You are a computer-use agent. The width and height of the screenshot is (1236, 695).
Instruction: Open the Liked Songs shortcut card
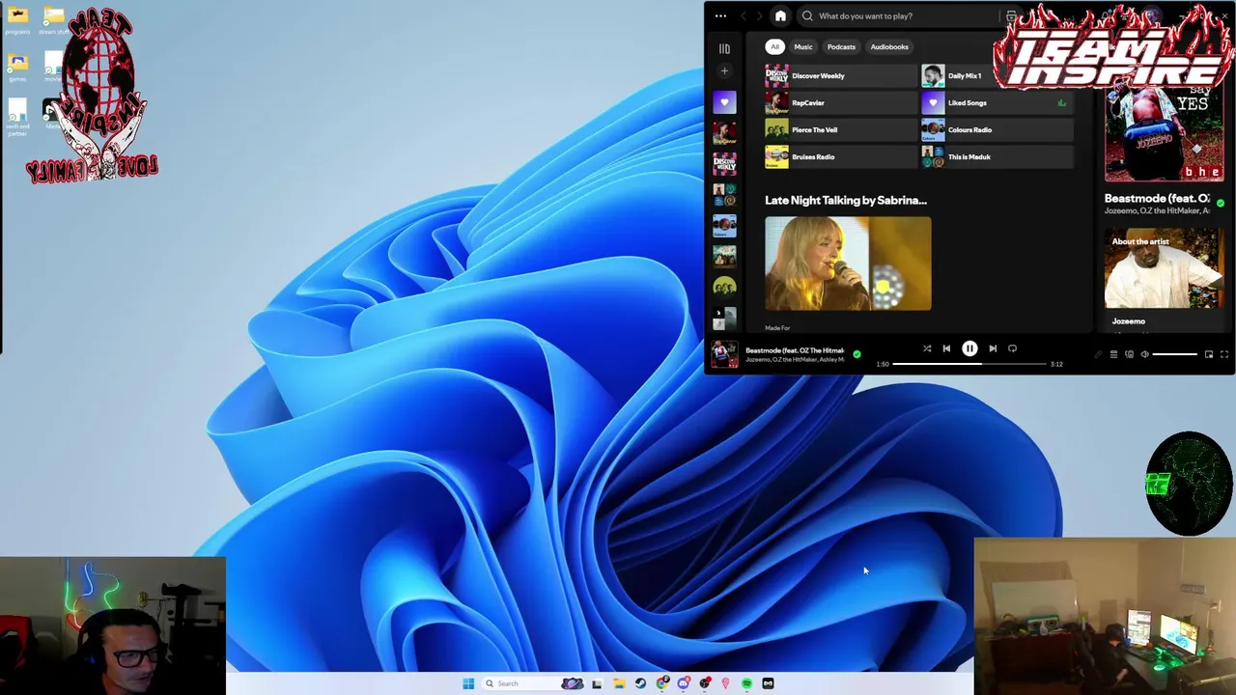(x=997, y=102)
